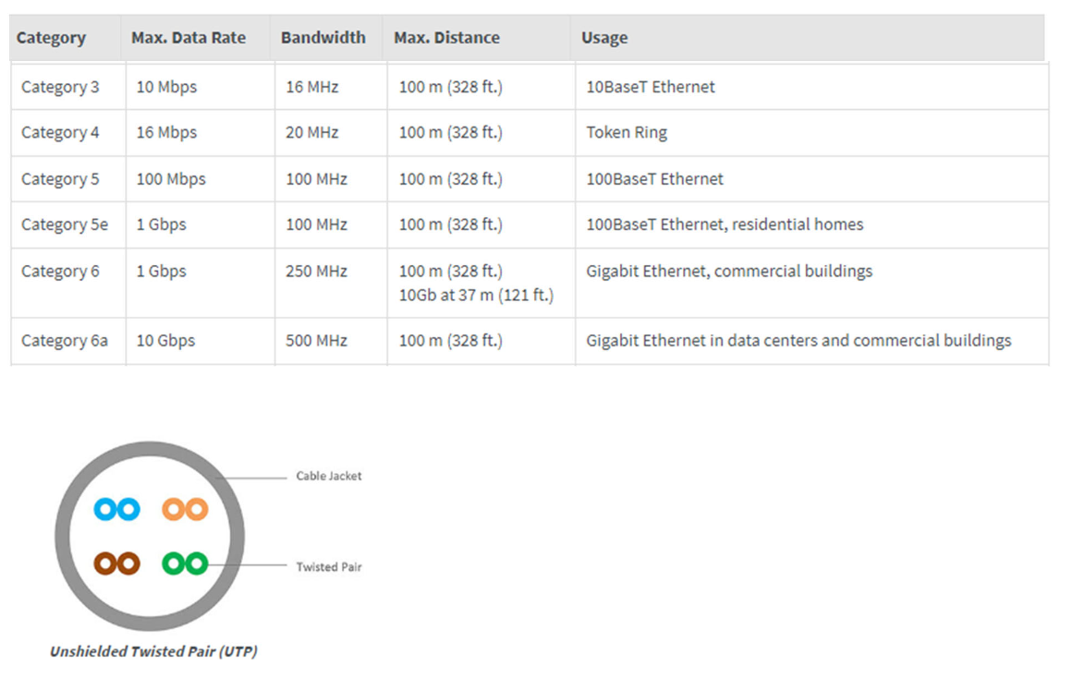Click the 10Gb at 37 m text
The width and height of the screenshot is (1072, 678).
click(x=476, y=296)
